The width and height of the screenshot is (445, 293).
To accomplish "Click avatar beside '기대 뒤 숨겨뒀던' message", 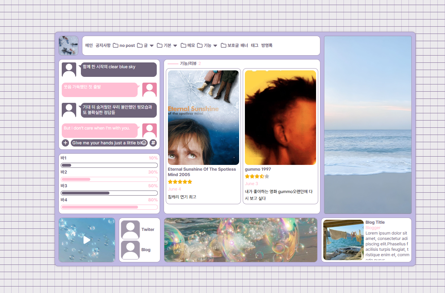I will (69, 110).
